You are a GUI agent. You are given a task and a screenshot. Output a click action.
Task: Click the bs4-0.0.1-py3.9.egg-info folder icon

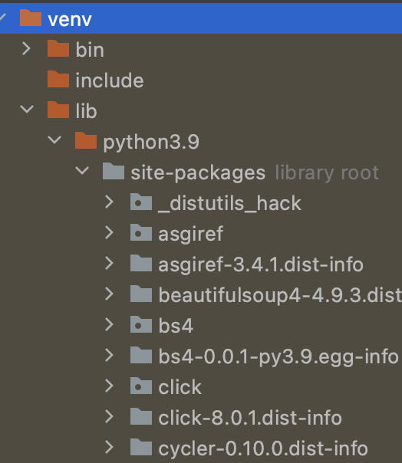point(141,356)
